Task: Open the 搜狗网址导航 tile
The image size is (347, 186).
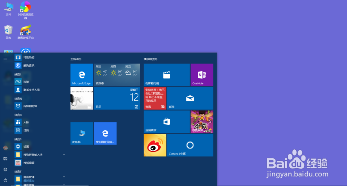Action: pos(105,133)
